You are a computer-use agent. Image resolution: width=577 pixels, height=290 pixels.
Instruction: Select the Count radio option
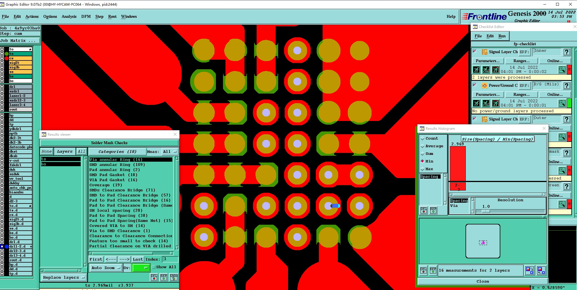point(422,138)
